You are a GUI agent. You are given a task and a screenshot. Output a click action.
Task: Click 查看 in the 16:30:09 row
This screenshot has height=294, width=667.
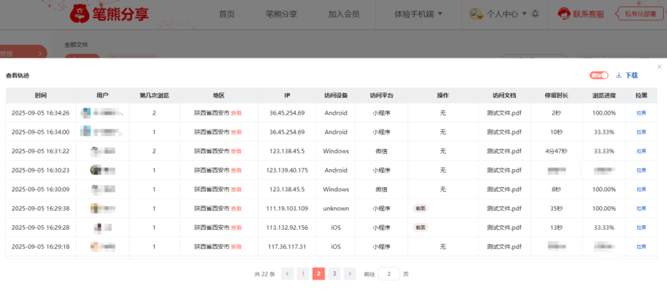click(236, 189)
